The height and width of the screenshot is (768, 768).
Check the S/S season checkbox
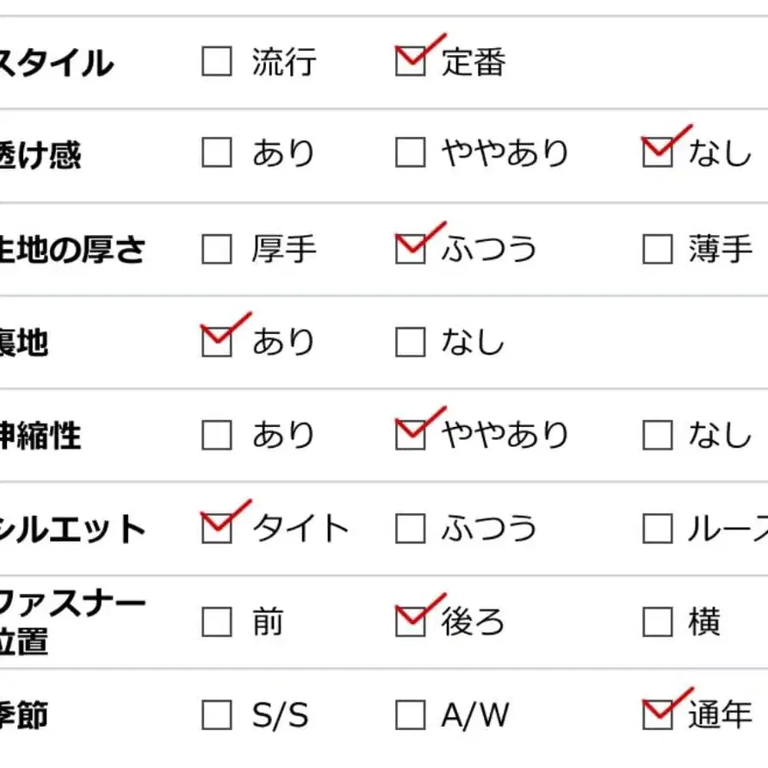click(x=216, y=715)
